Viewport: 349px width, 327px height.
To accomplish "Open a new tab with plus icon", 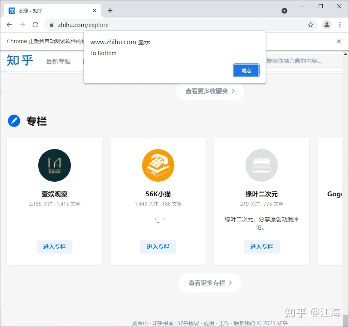I will click(110, 10).
